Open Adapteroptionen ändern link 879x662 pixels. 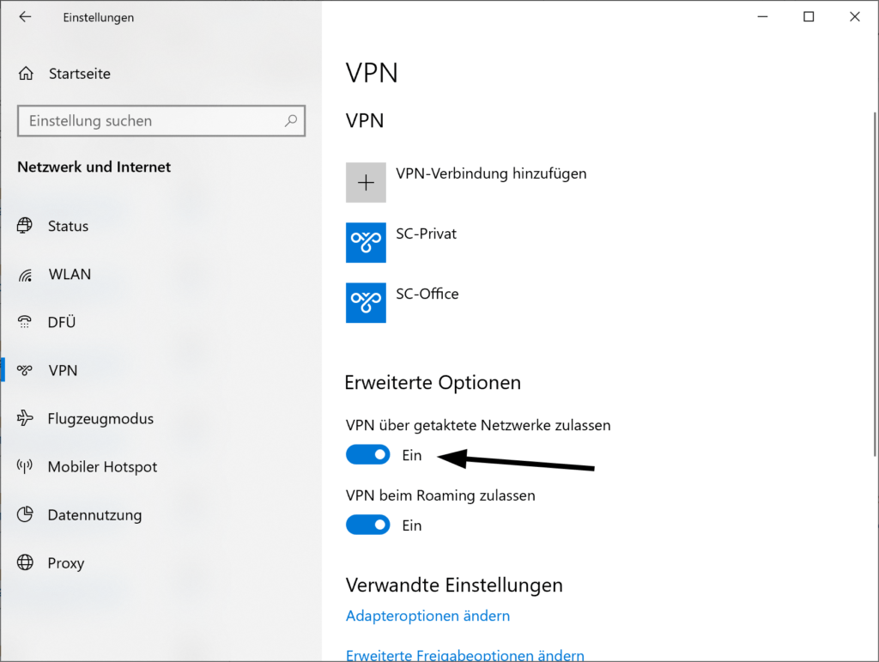click(x=427, y=616)
